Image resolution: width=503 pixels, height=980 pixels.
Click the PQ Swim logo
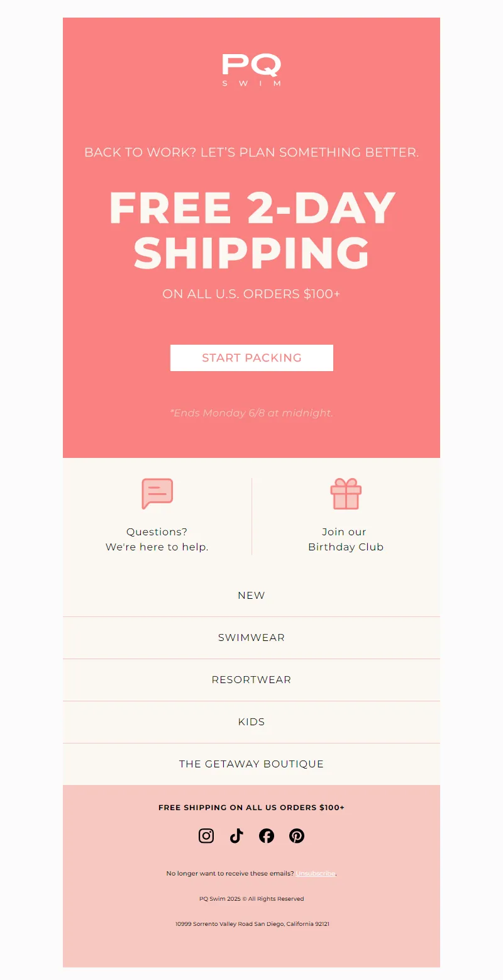[251, 70]
